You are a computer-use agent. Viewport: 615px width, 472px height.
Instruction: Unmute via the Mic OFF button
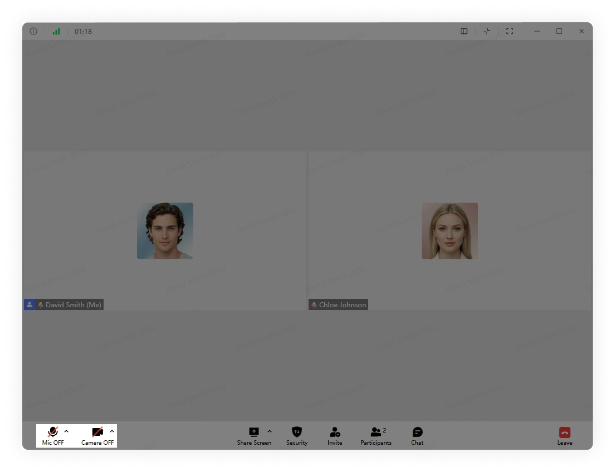coord(53,436)
